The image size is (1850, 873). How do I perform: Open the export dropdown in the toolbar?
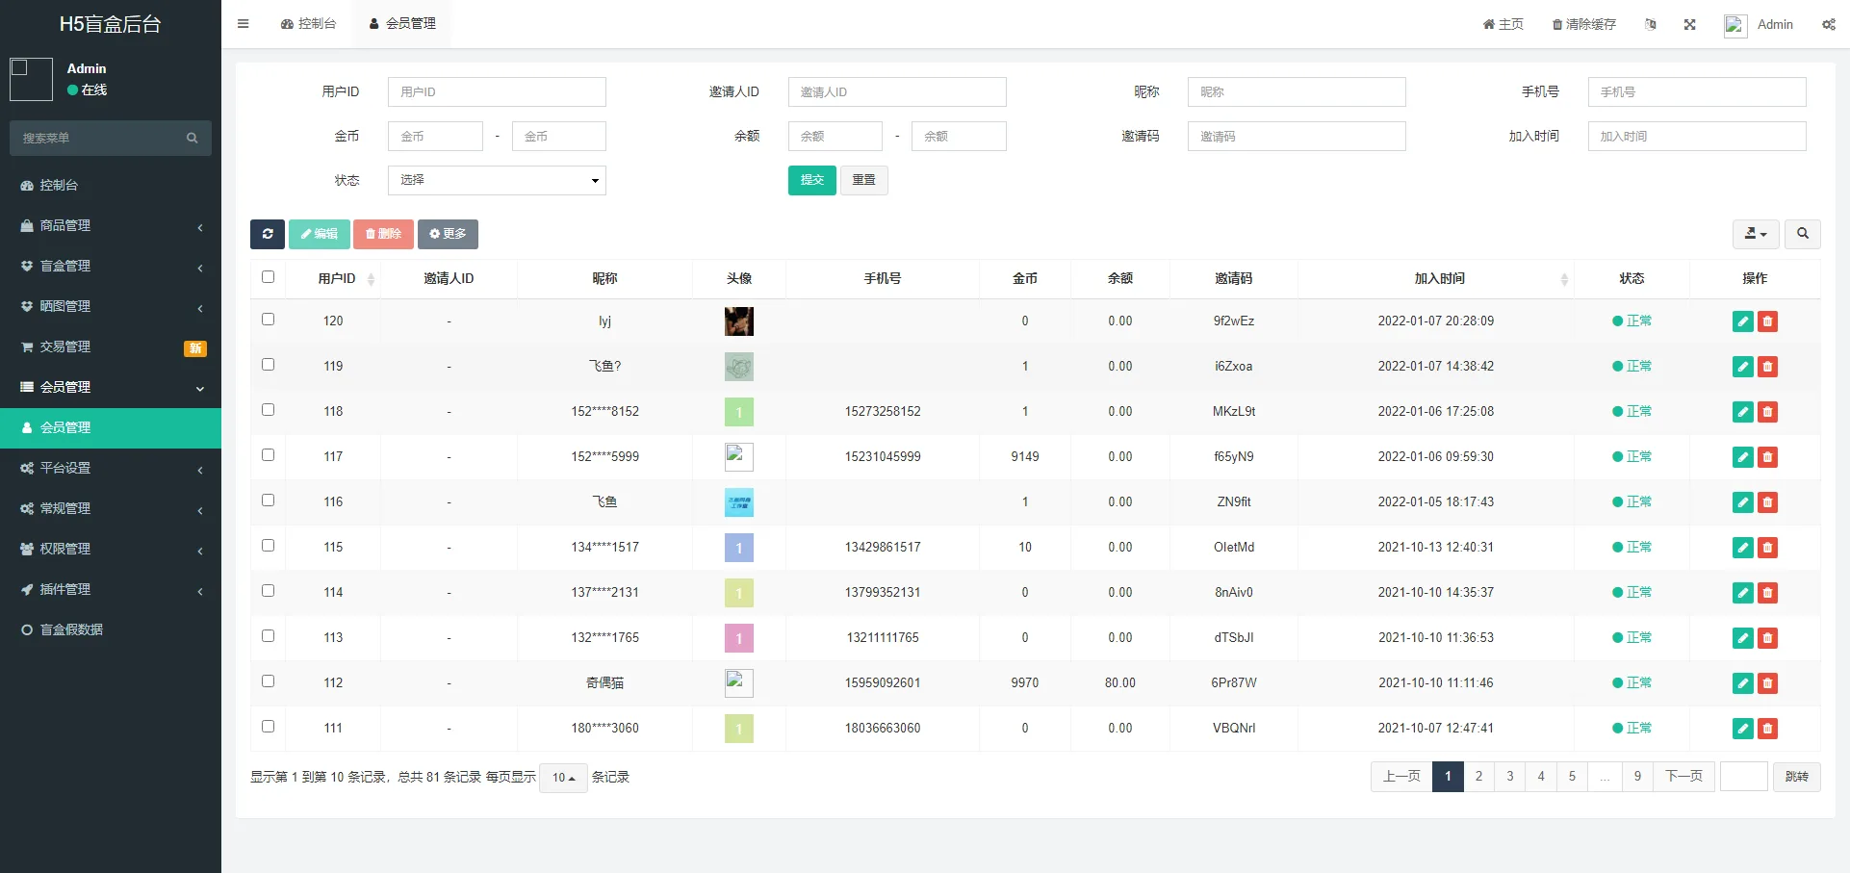1754,234
